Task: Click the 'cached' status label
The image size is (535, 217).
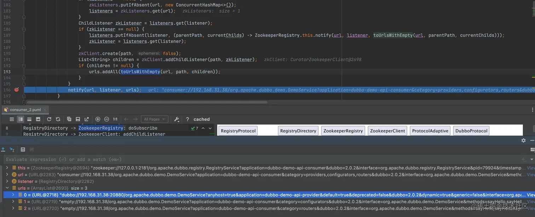Action: pos(202,119)
